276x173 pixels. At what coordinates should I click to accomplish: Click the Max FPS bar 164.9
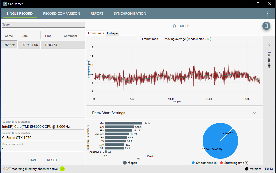[123, 123]
